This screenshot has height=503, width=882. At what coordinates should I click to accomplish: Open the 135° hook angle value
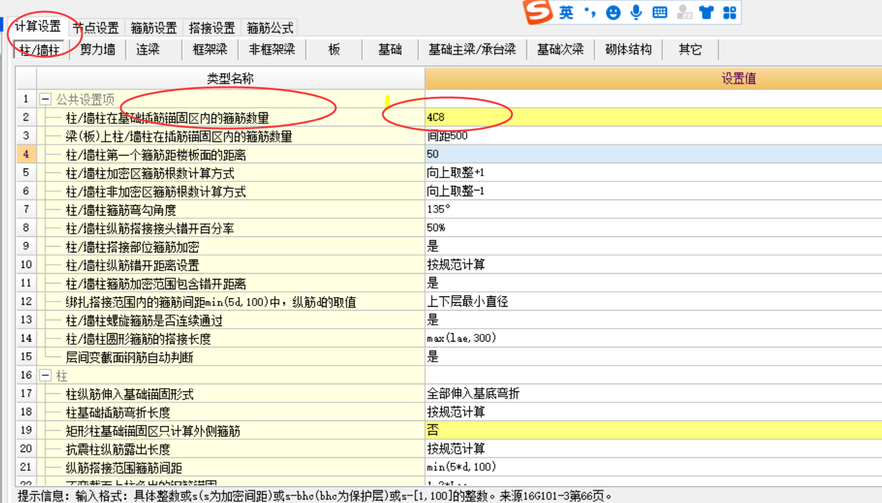pyautogui.click(x=653, y=210)
